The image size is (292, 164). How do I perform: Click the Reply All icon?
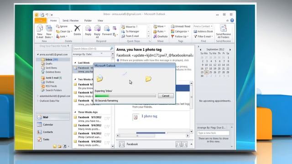[x=97, y=28]
